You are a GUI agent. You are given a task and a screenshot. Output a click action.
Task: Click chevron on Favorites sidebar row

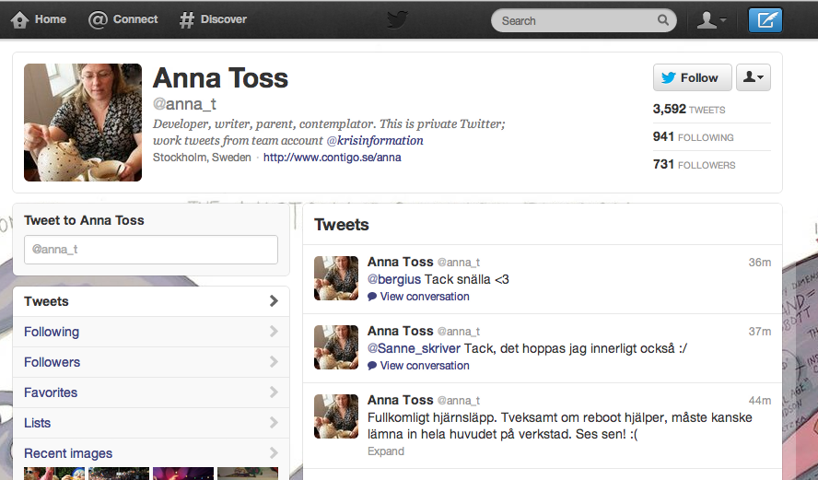click(x=274, y=392)
